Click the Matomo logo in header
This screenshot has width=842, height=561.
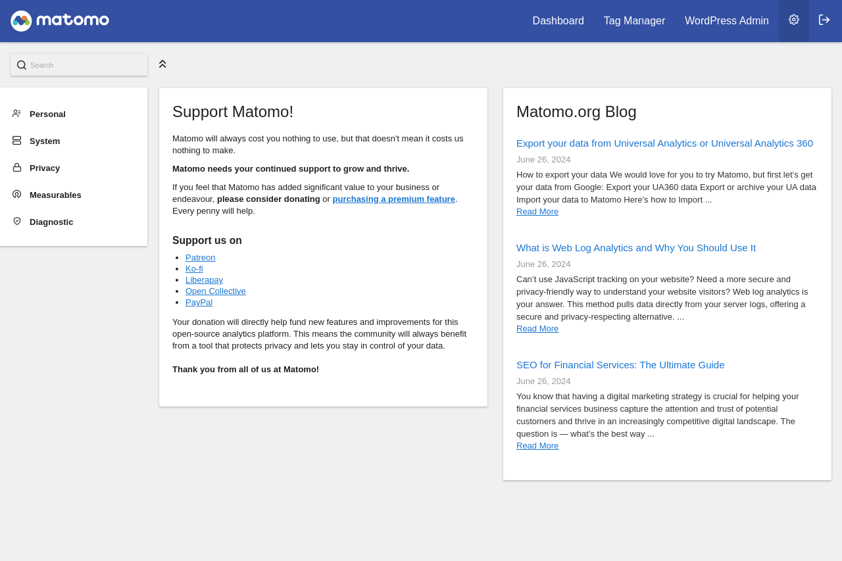pos(60,21)
